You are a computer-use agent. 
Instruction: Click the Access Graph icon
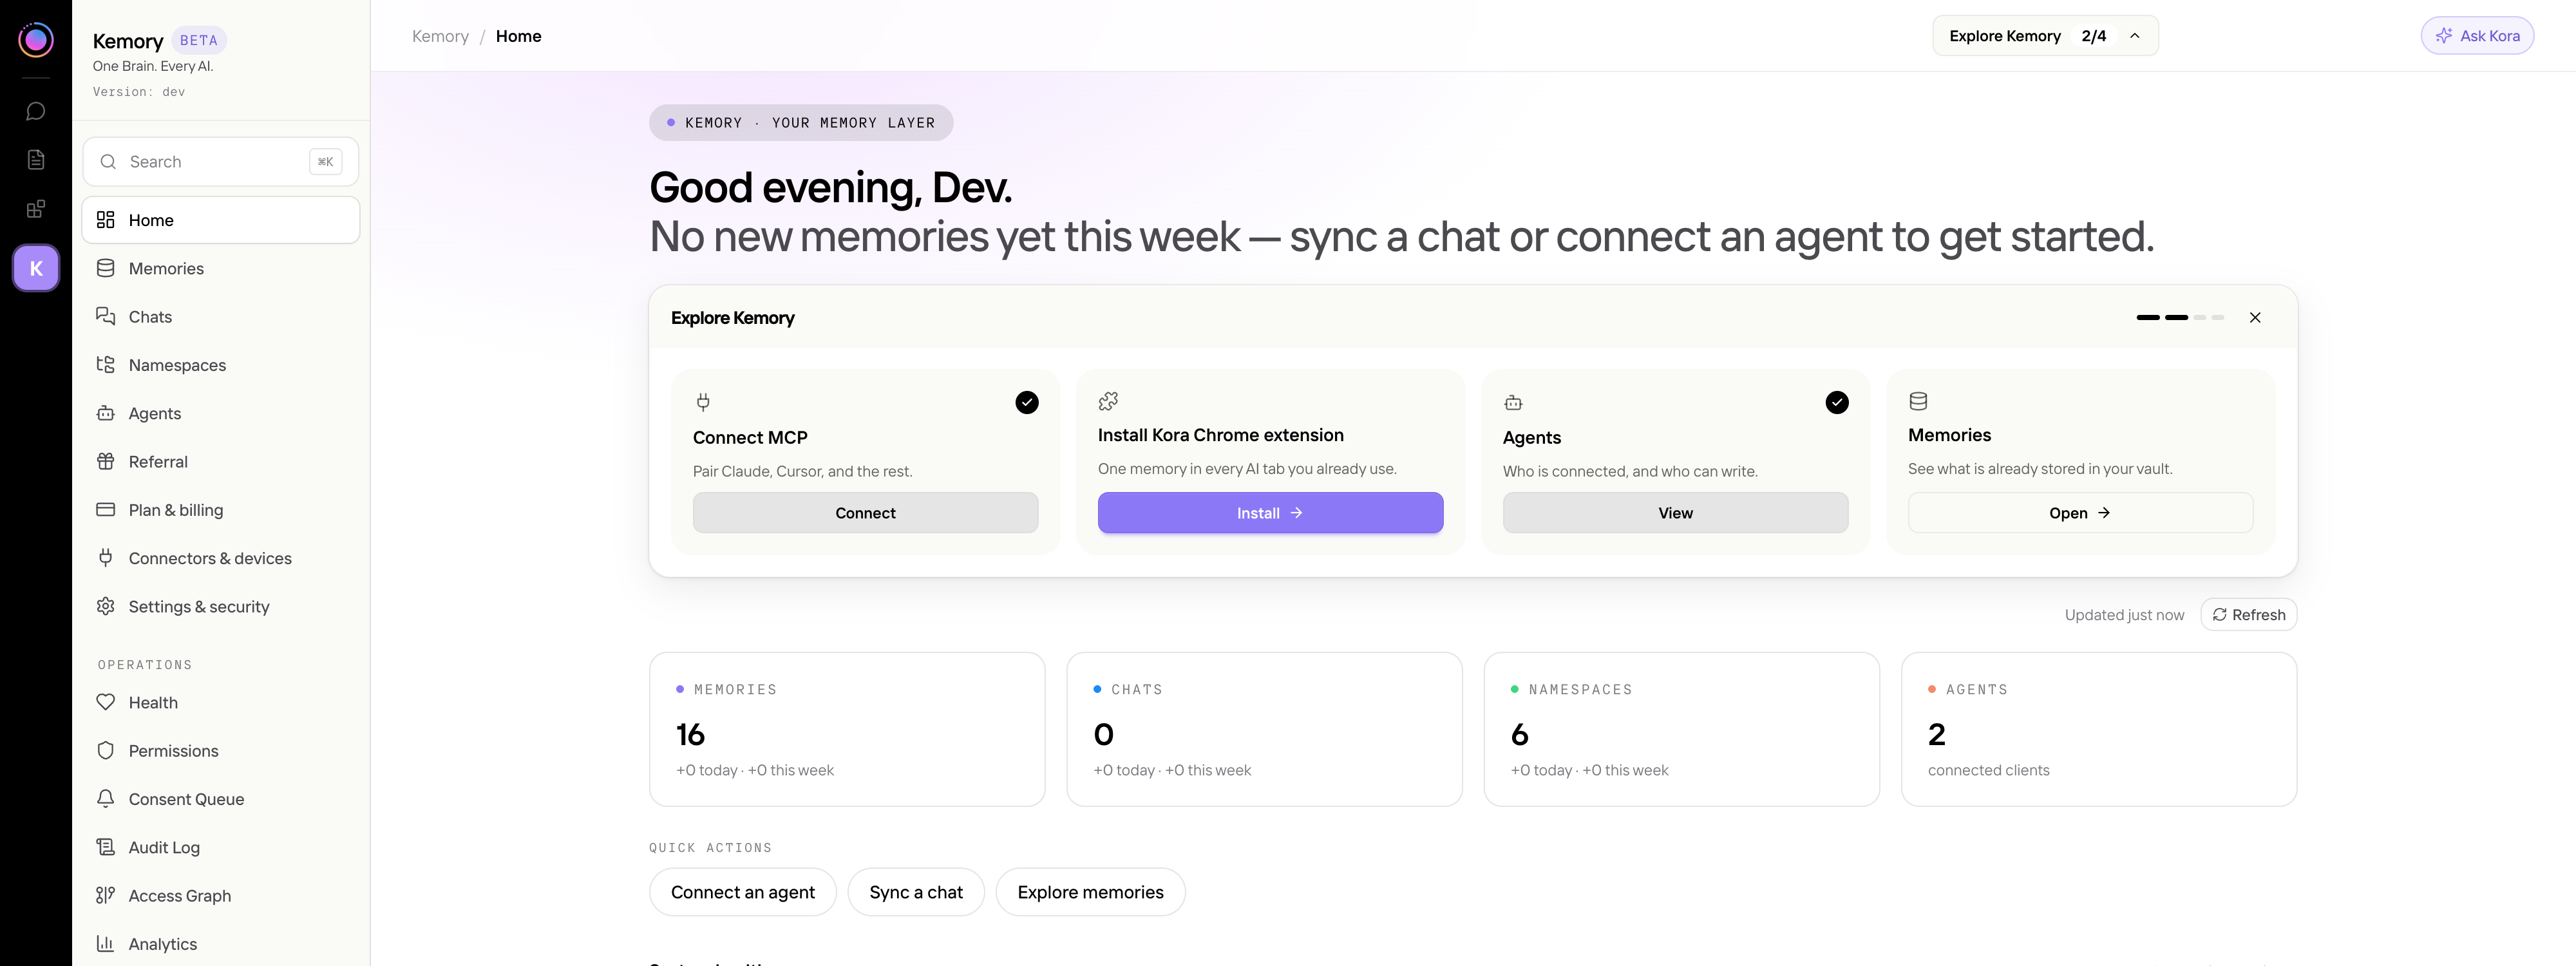coord(105,895)
